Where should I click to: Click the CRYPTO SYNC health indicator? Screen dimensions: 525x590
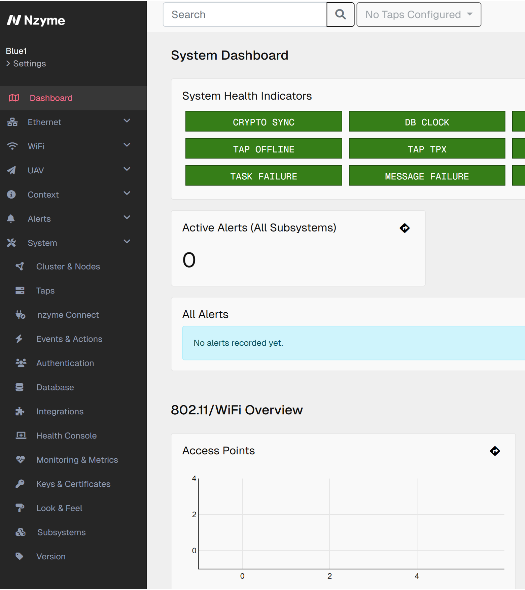(264, 121)
